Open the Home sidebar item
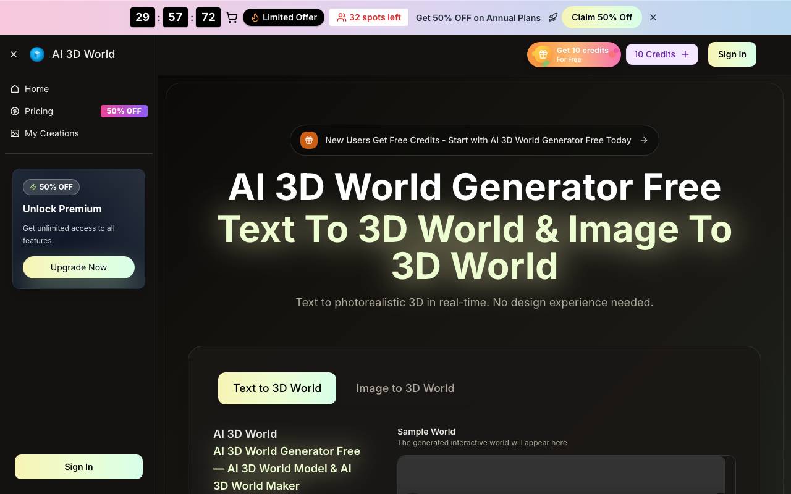The height and width of the screenshot is (494, 791). 78,89
